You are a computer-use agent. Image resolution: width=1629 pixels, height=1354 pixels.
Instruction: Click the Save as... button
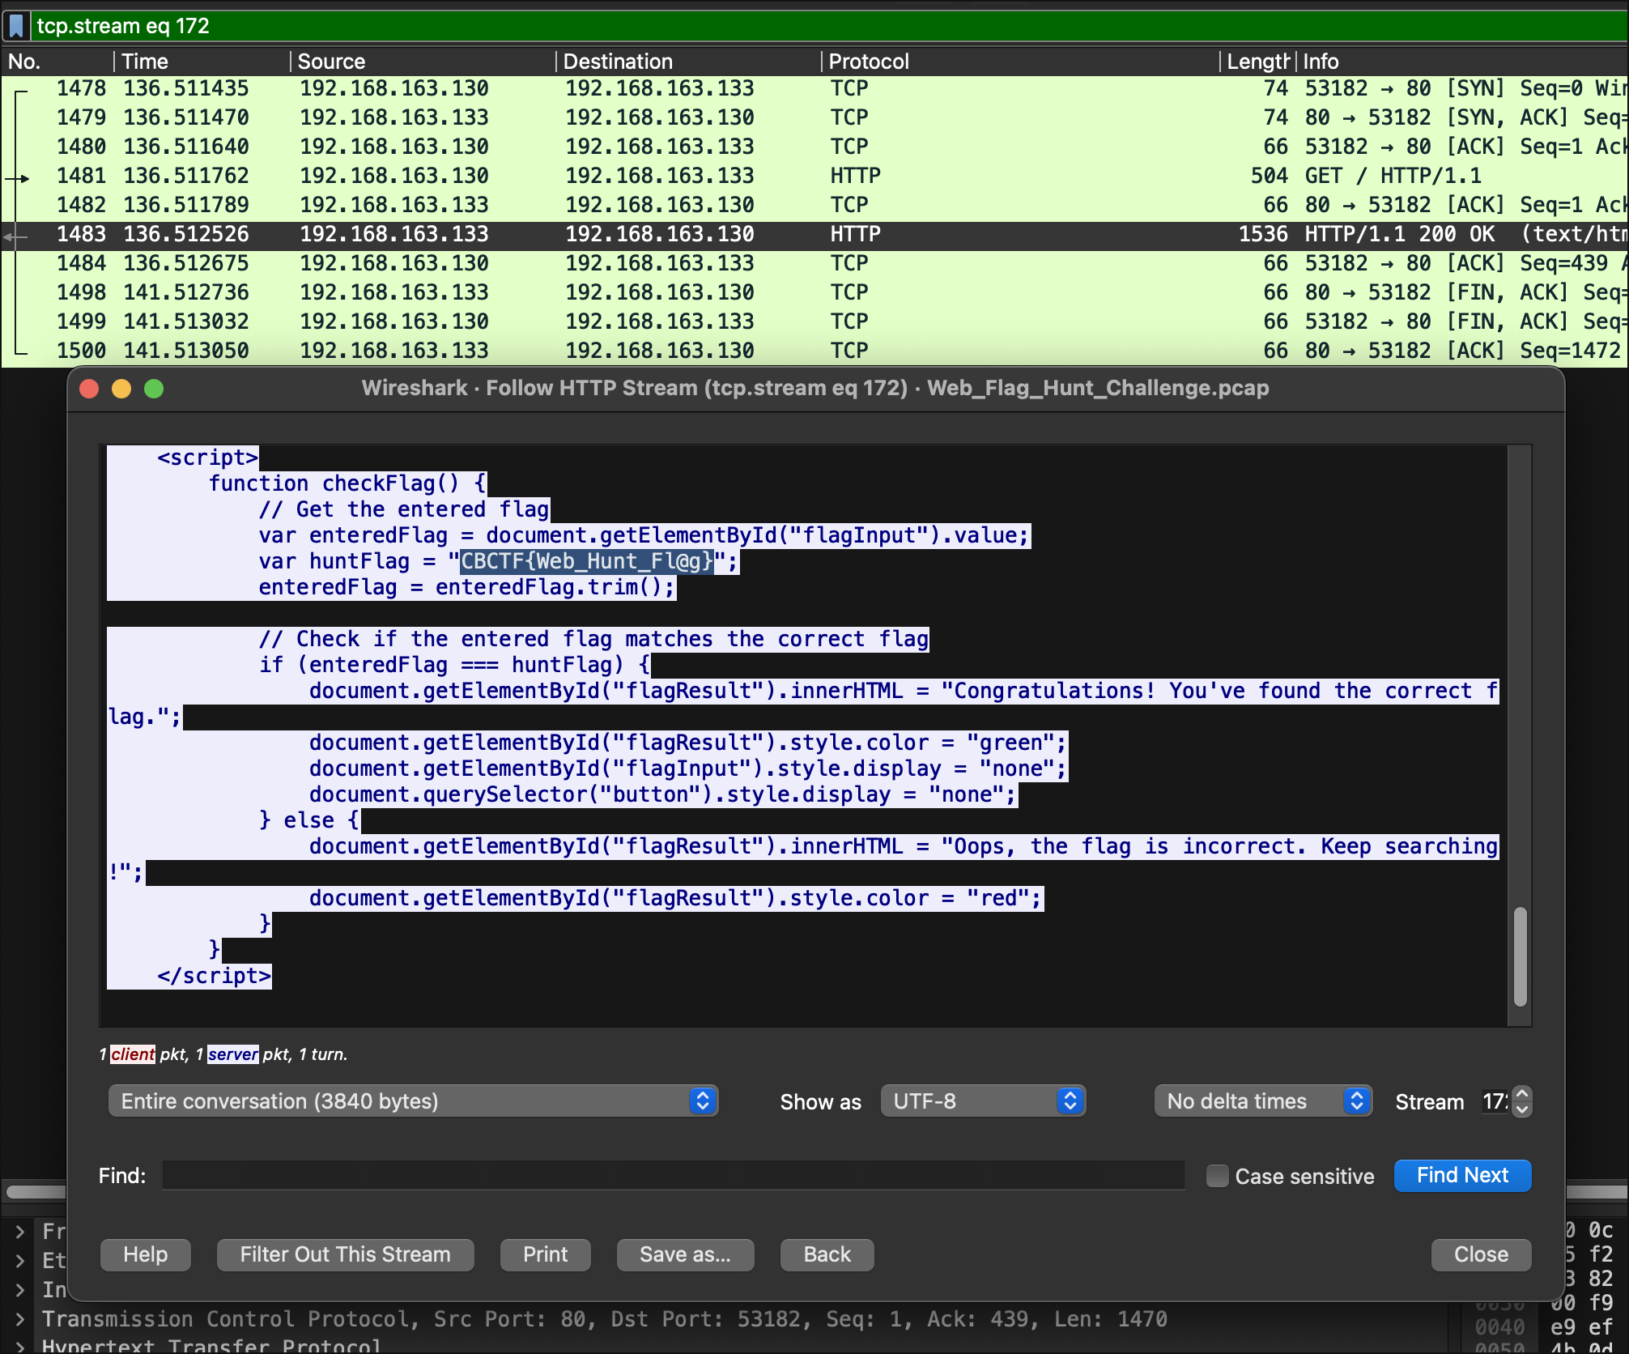click(685, 1254)
